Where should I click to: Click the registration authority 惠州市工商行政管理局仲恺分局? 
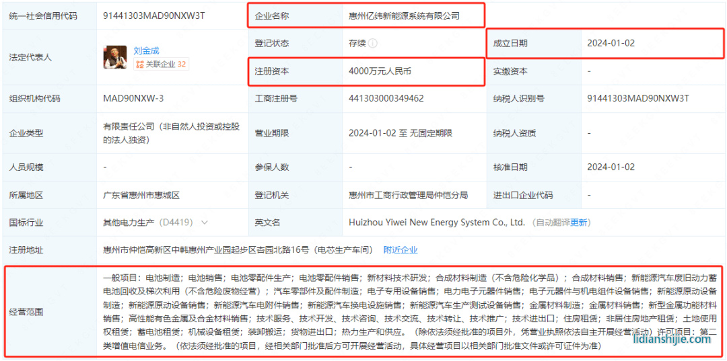pyautogui.click(x=408, y=195)
